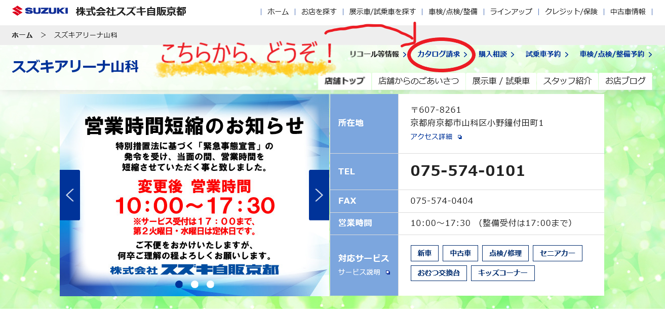Viewport: 665px width, 323px height.
Task: Open ホーム in top navigation
Action: 278,12
